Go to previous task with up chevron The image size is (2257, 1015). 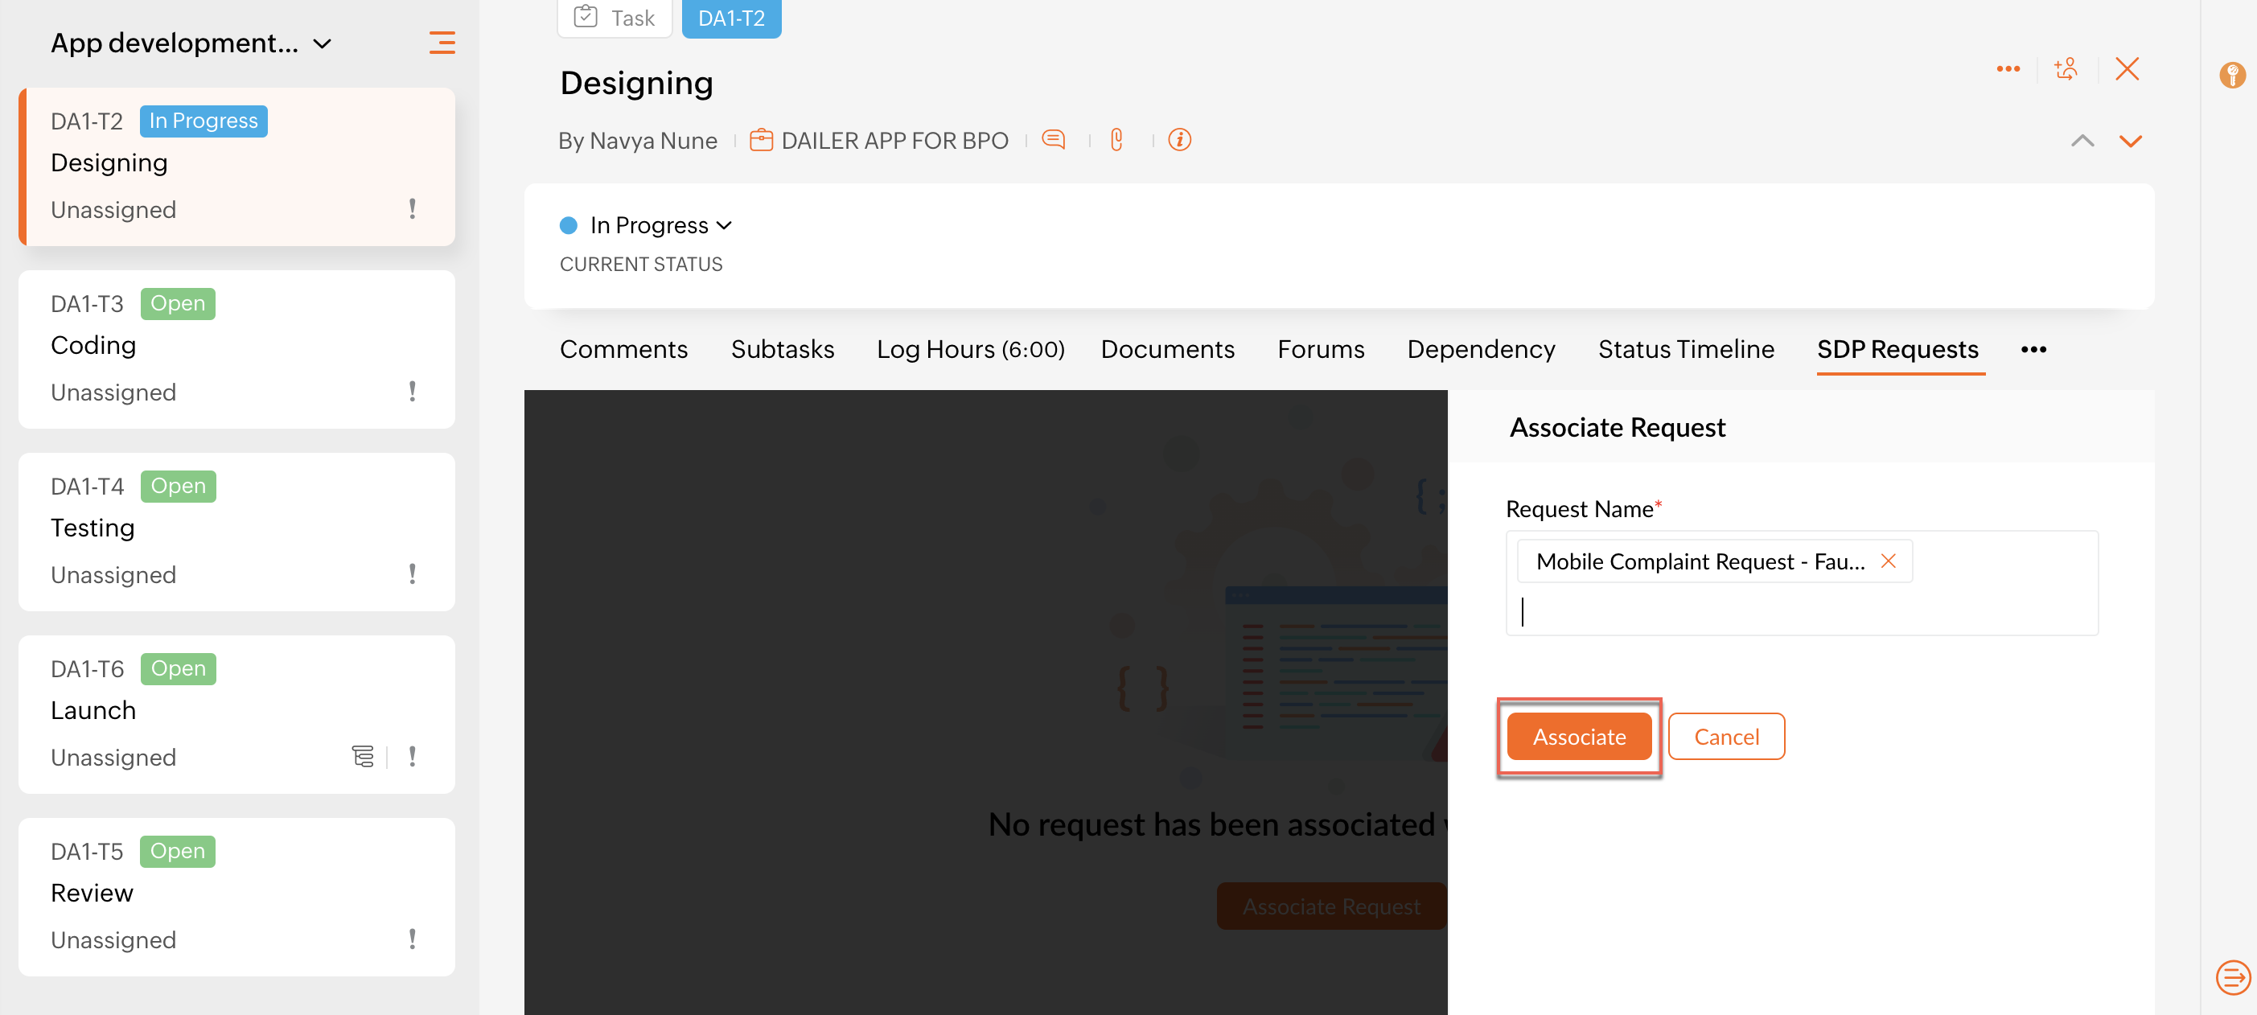pos(2082,141)
